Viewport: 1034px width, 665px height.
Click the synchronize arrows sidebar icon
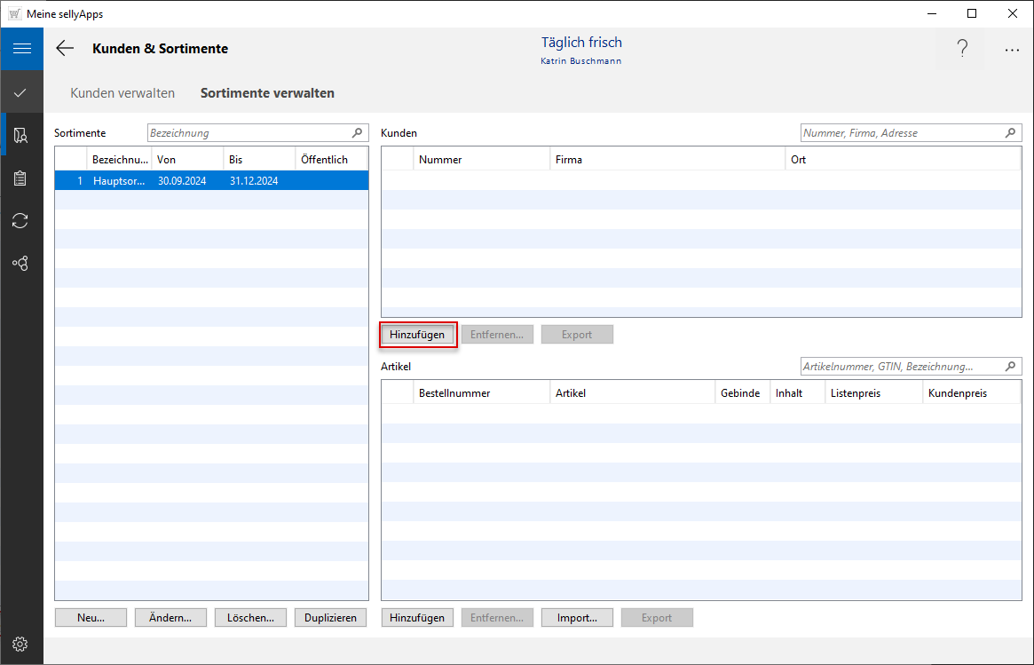click(21, 220)
